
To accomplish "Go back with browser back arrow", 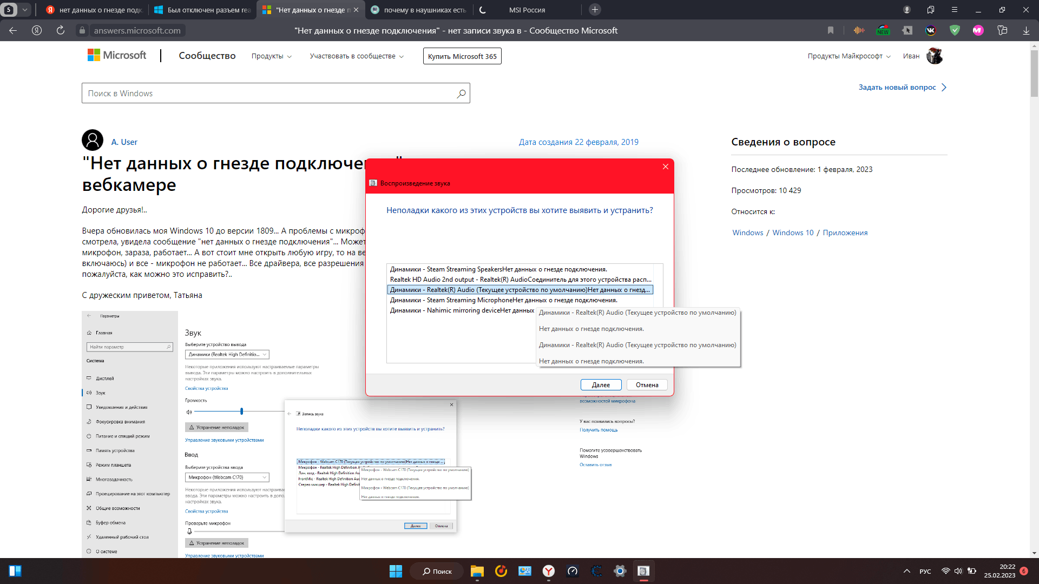I will [13, 30].
